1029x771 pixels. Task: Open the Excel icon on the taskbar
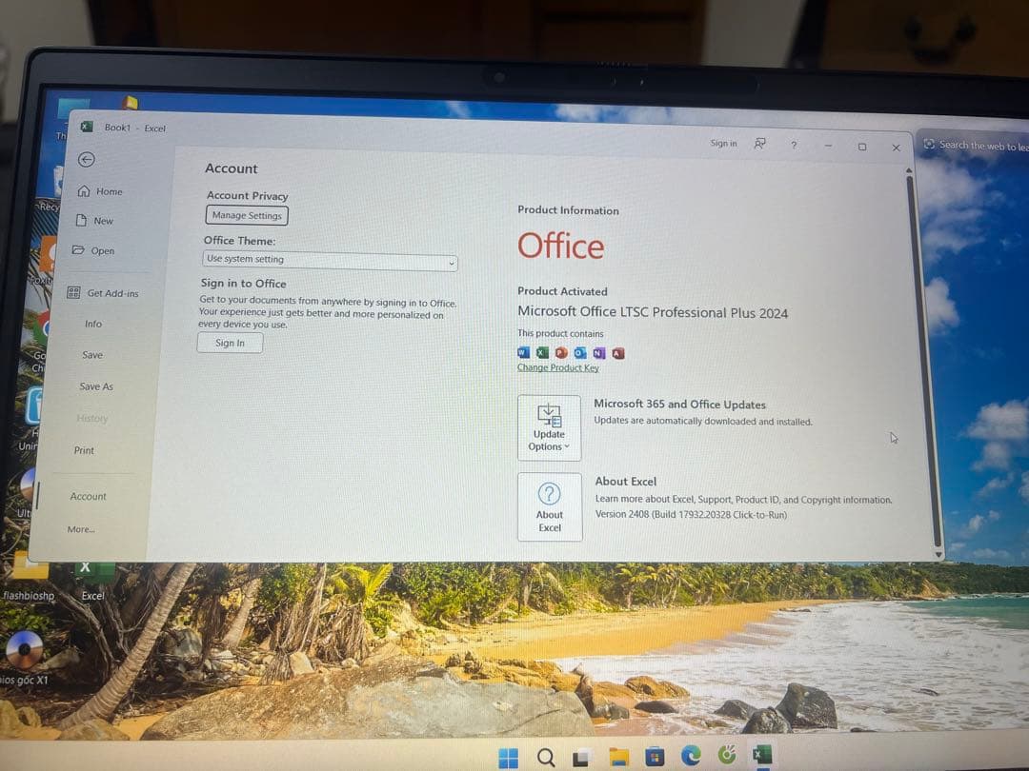tap(759, 753)
